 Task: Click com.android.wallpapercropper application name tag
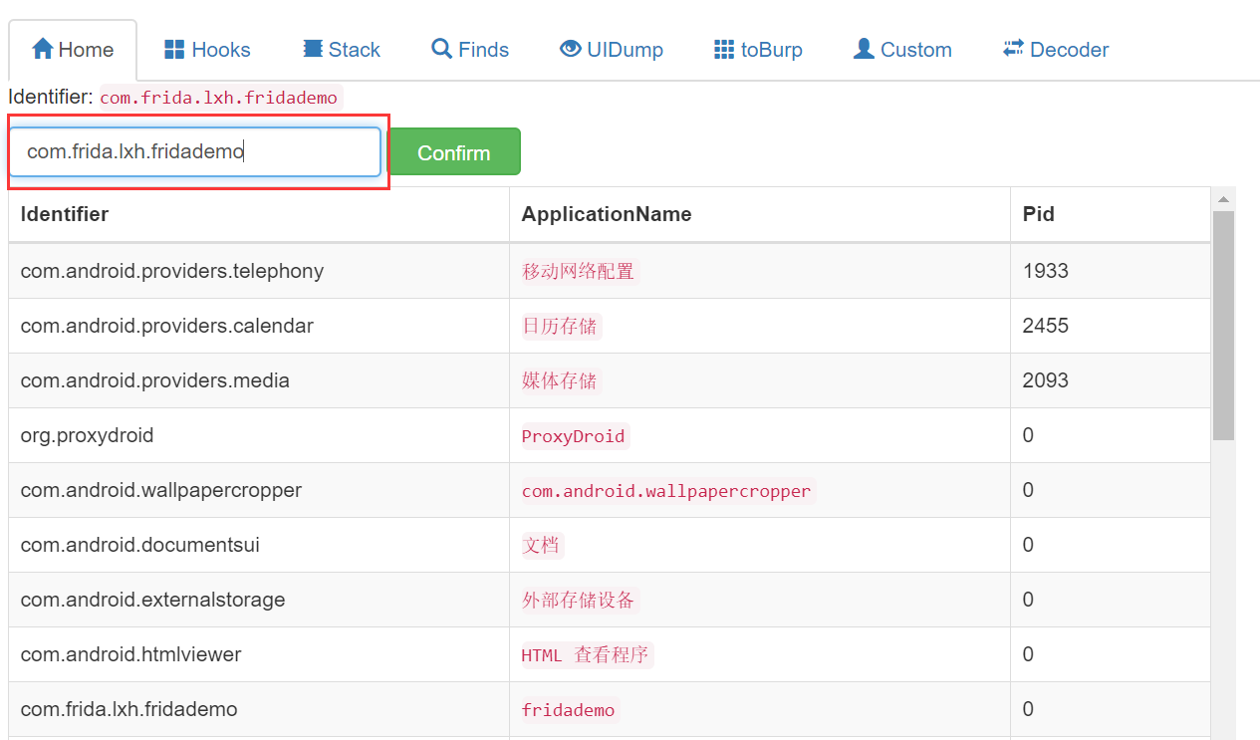(666, 490)
